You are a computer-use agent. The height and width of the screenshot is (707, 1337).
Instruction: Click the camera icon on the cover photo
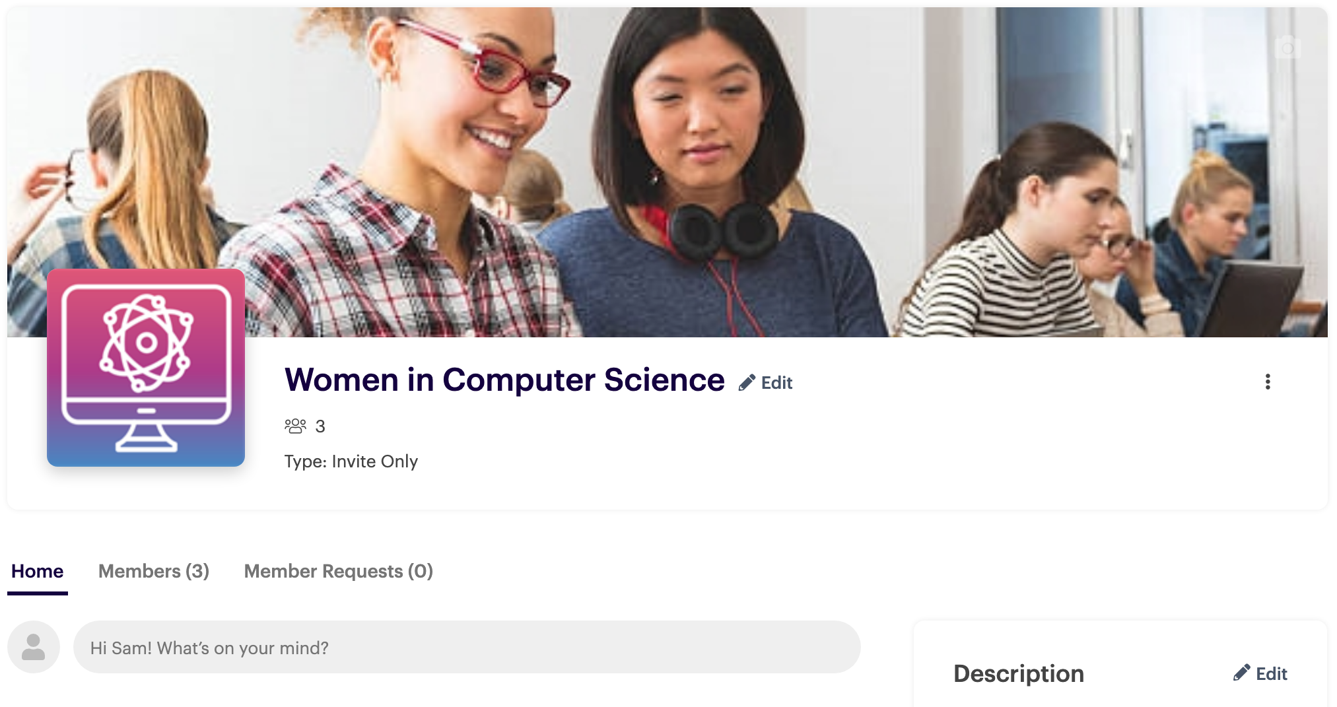[1287, 48]
